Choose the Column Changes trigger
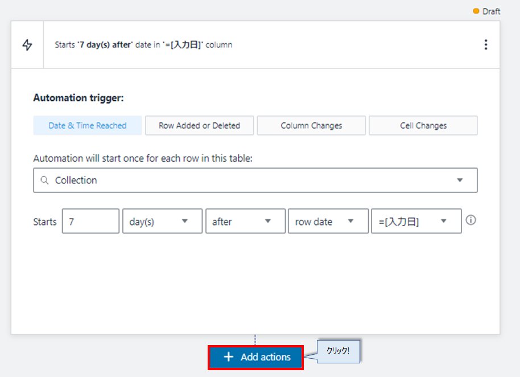The image size is (520, 377). [311, 126]
